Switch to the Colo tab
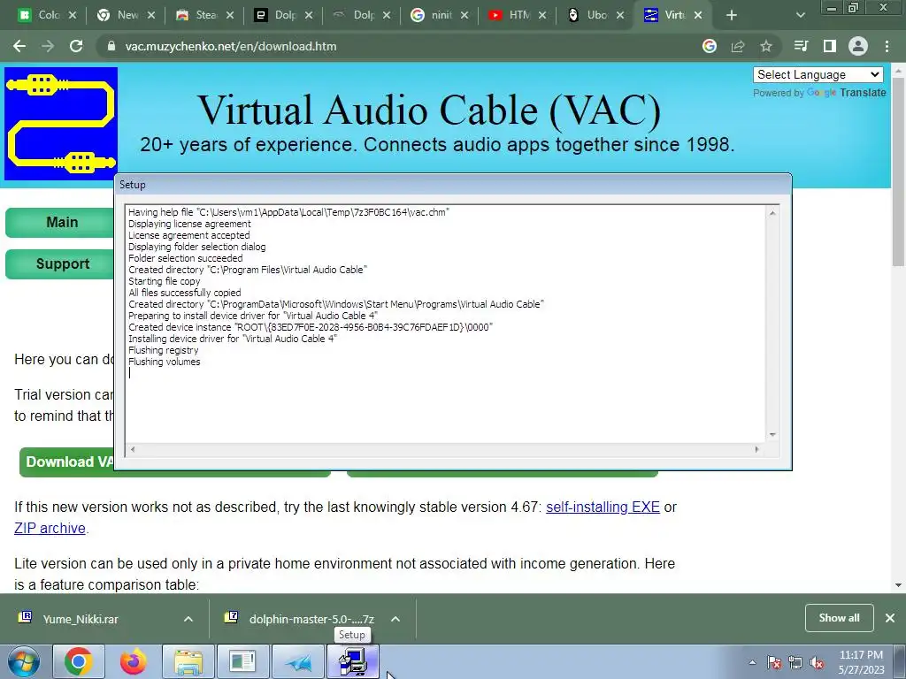The width and height of the screenshot is (906, 679). pos(48,15)
